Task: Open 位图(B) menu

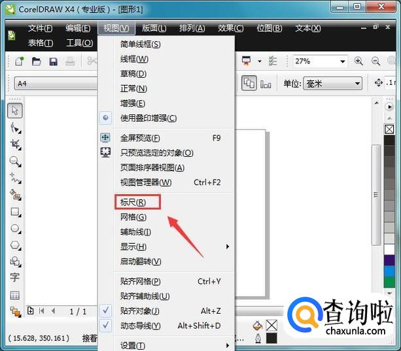Action: 270,28
